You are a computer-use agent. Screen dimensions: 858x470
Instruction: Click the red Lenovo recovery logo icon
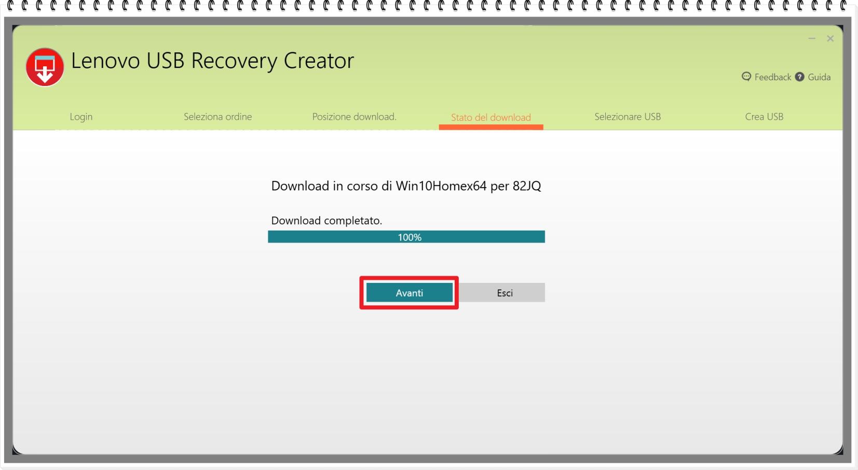[45, 67]
